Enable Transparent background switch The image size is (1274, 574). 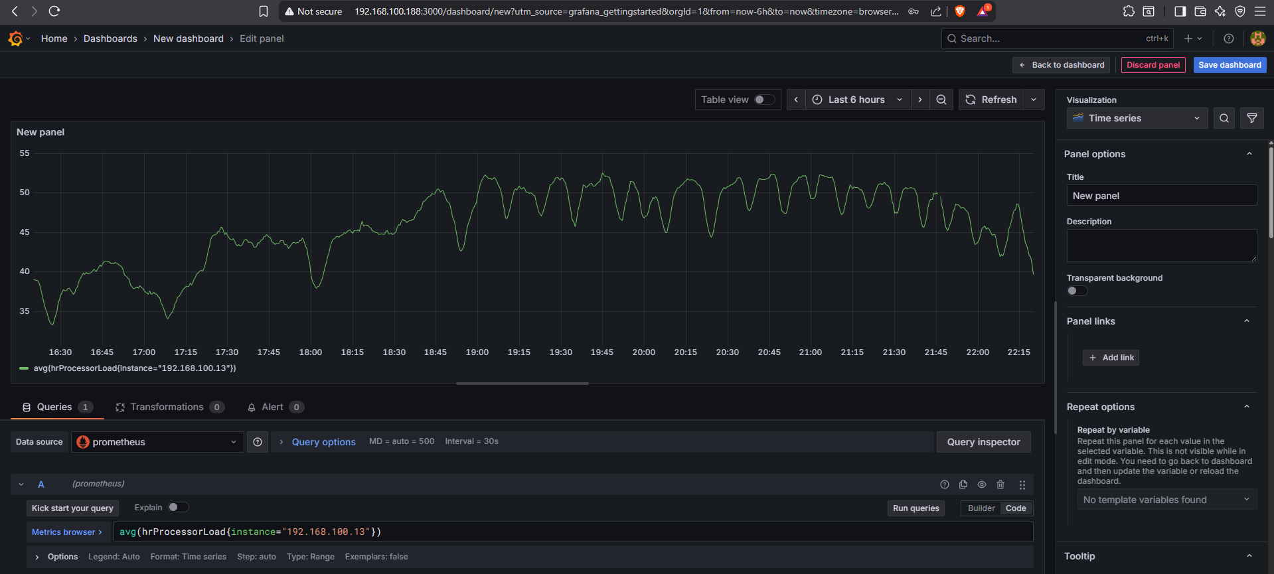1077,291
